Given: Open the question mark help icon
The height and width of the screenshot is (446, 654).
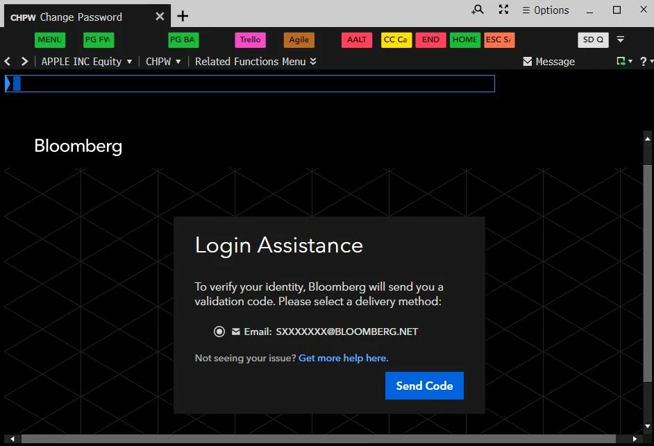Looking at the screenshot, I should pyautogui.click(x=643, y=62).
